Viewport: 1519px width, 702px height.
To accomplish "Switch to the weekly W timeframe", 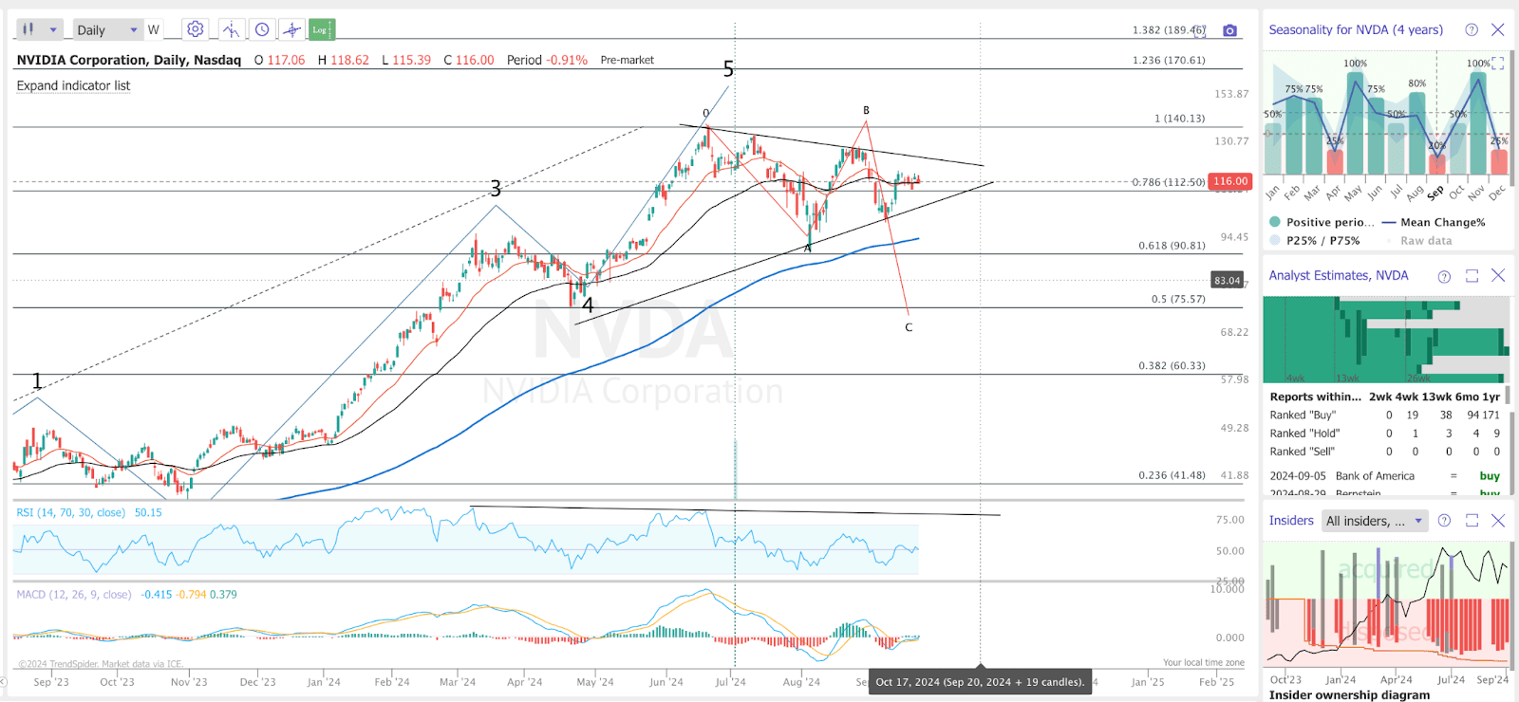I will 154,29.
